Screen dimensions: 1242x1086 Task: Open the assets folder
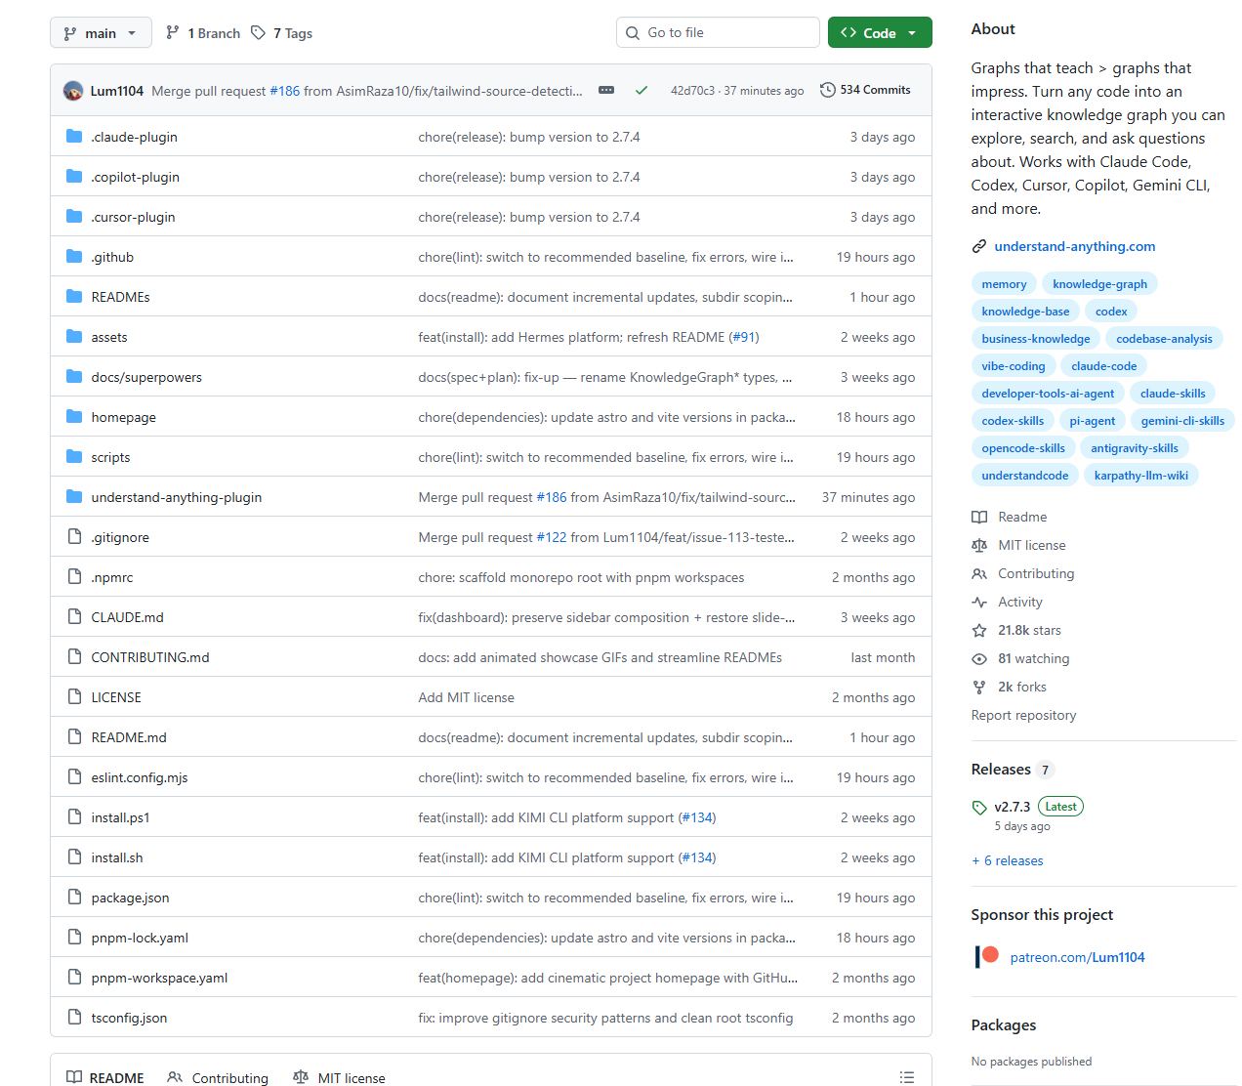pyautogui.click(x=109, y=337)
